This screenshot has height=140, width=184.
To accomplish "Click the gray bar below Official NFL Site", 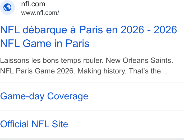I will point(92,139).
